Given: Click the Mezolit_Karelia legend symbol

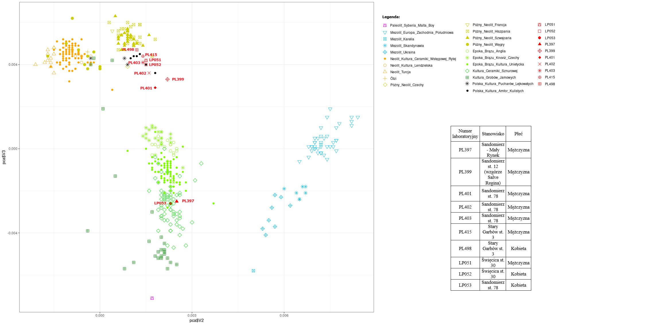Looking at the screenshot, I should [385, 39].
